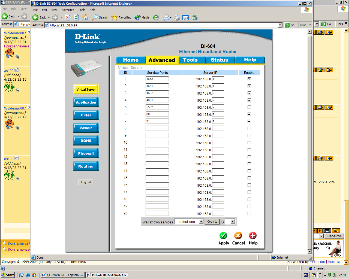Enable the rule for ID 5
349x279 pixels.
point(249,107)
